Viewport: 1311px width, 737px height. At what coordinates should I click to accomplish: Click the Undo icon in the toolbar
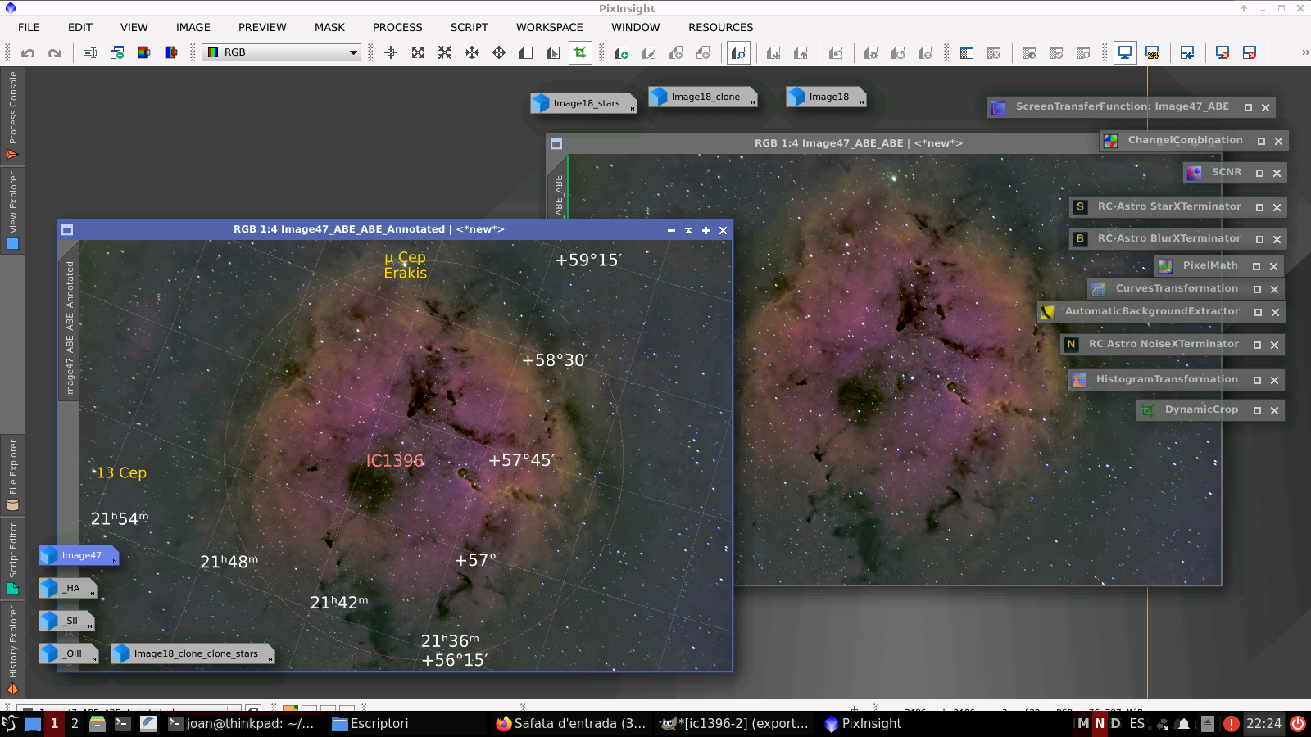[28, 52]
